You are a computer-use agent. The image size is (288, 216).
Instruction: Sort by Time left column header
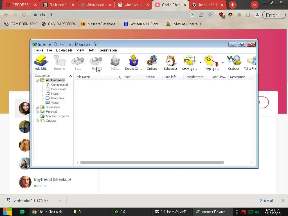point(173,77)
